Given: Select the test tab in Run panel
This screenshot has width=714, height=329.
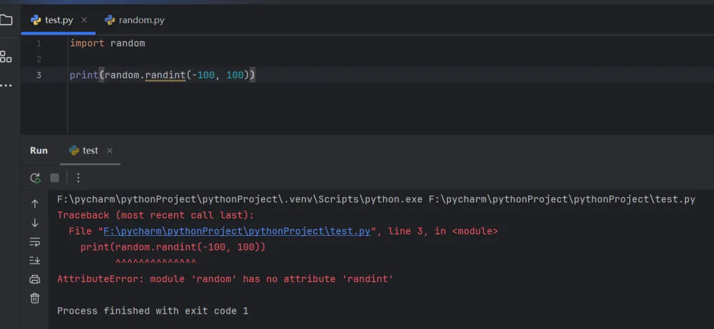Looking at the screenshot, I should [90, 151].
